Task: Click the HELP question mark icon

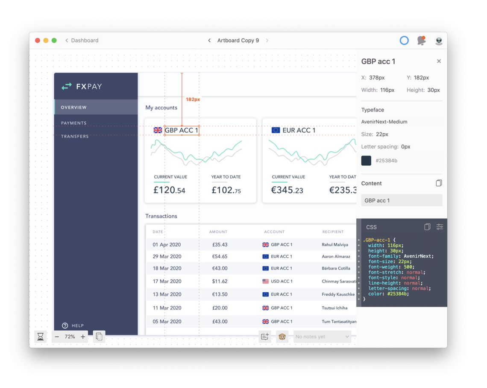Action: click(x=65, y=326)
